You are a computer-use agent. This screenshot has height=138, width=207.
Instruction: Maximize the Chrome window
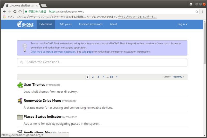coord(201,4)
